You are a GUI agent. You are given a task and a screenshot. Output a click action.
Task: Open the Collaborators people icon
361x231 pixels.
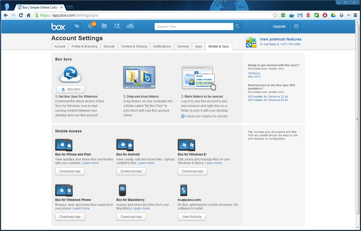point(117,26)
